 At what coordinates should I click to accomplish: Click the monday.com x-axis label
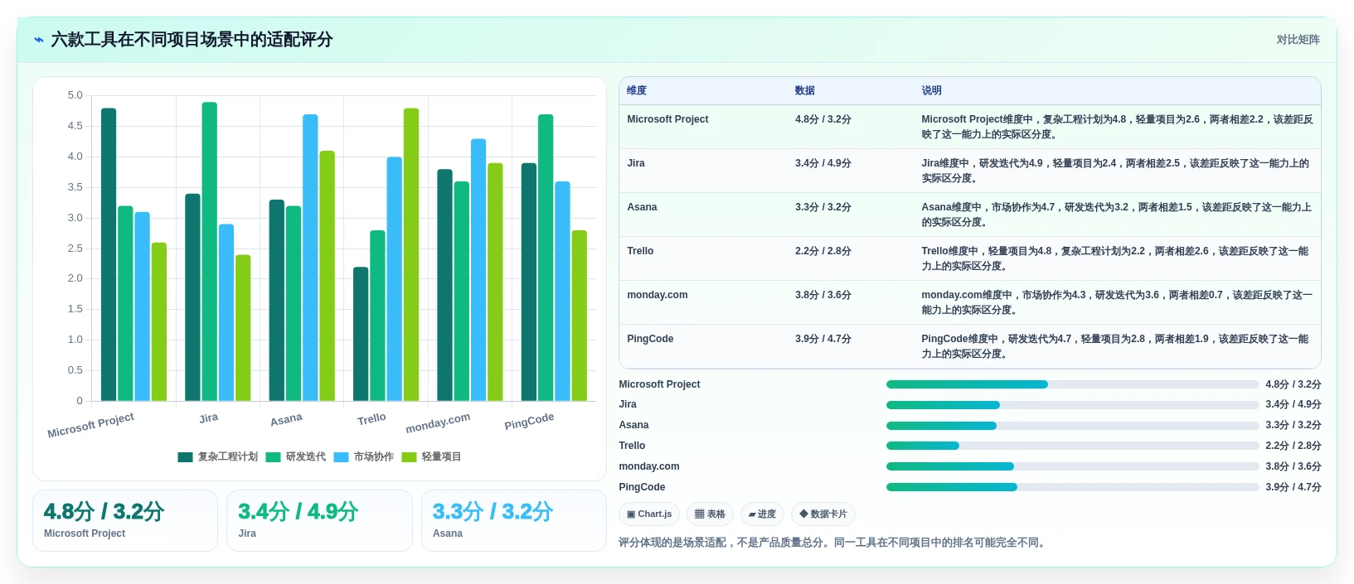pos(438,423)
